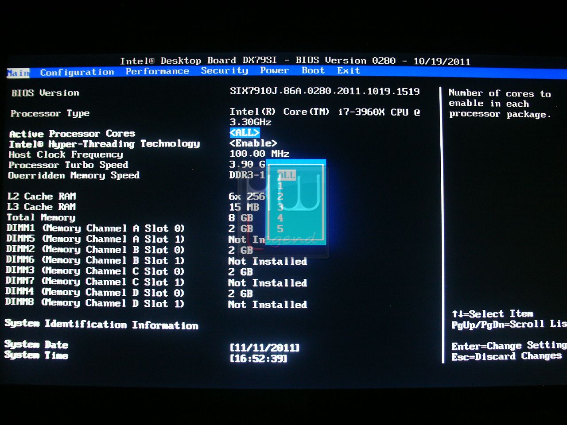Choose ALL in cores popup list
This screenshot has width=567, height=425.
(286, 175)
